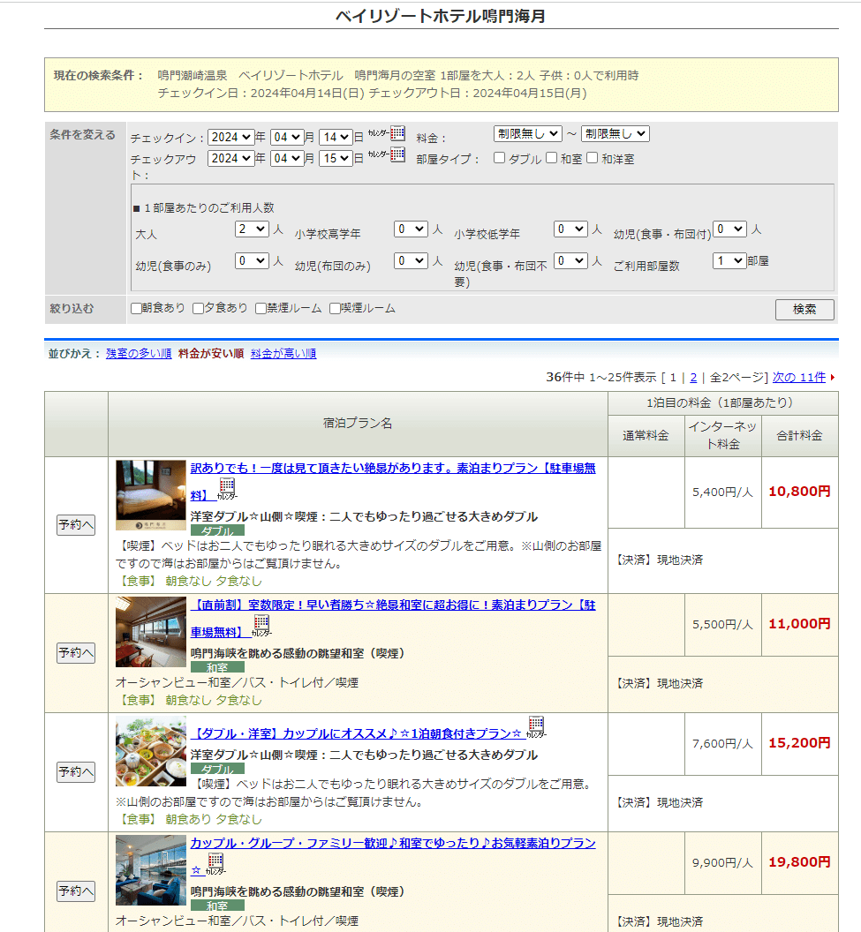
Task: Expand the check-in year dropdown
Action: point(230,137)
